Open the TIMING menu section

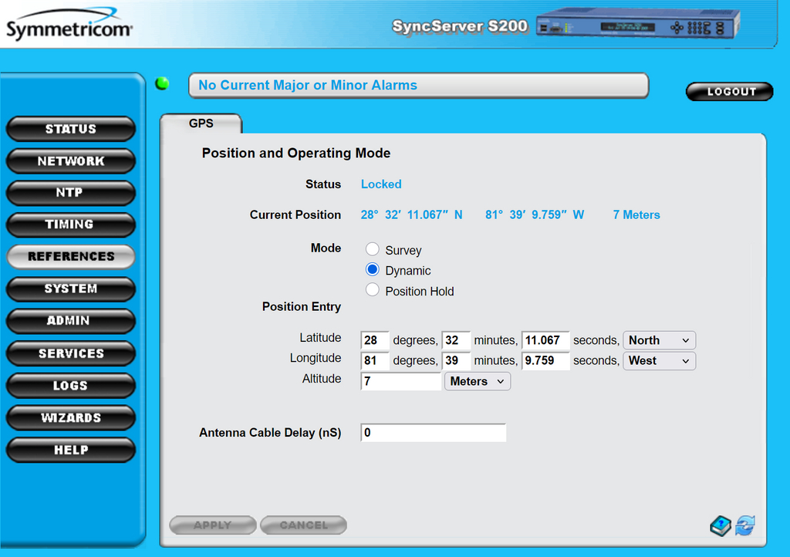point(69,224)
